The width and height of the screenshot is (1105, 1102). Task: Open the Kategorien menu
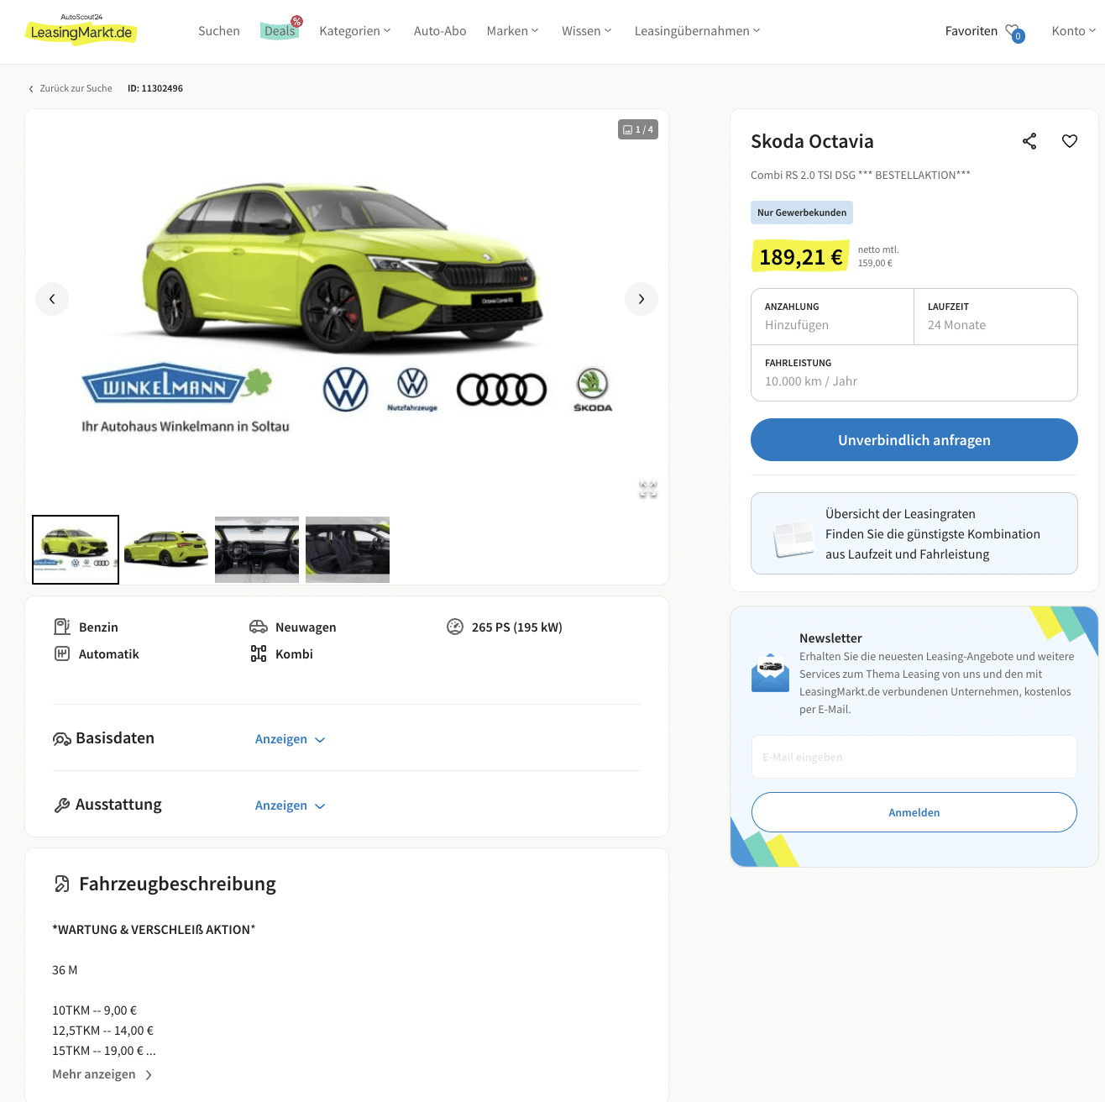point(355,31)
